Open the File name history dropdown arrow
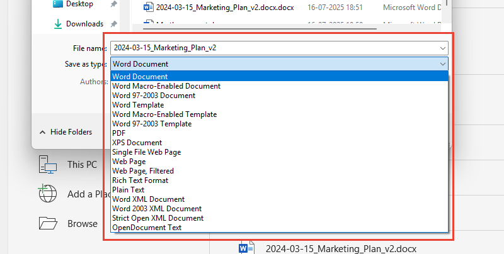This screenshot has height=254, width=504. tap(443, 48)
